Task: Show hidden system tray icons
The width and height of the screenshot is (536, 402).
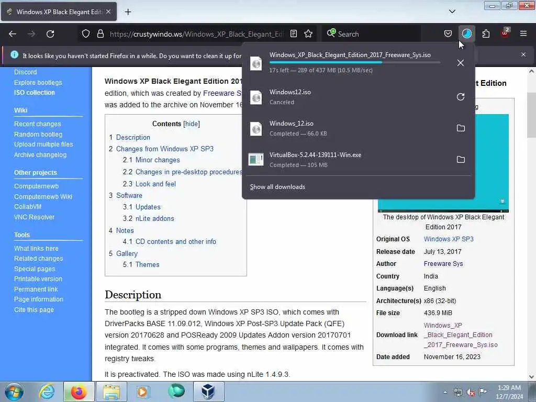Action: coord(445,393)
